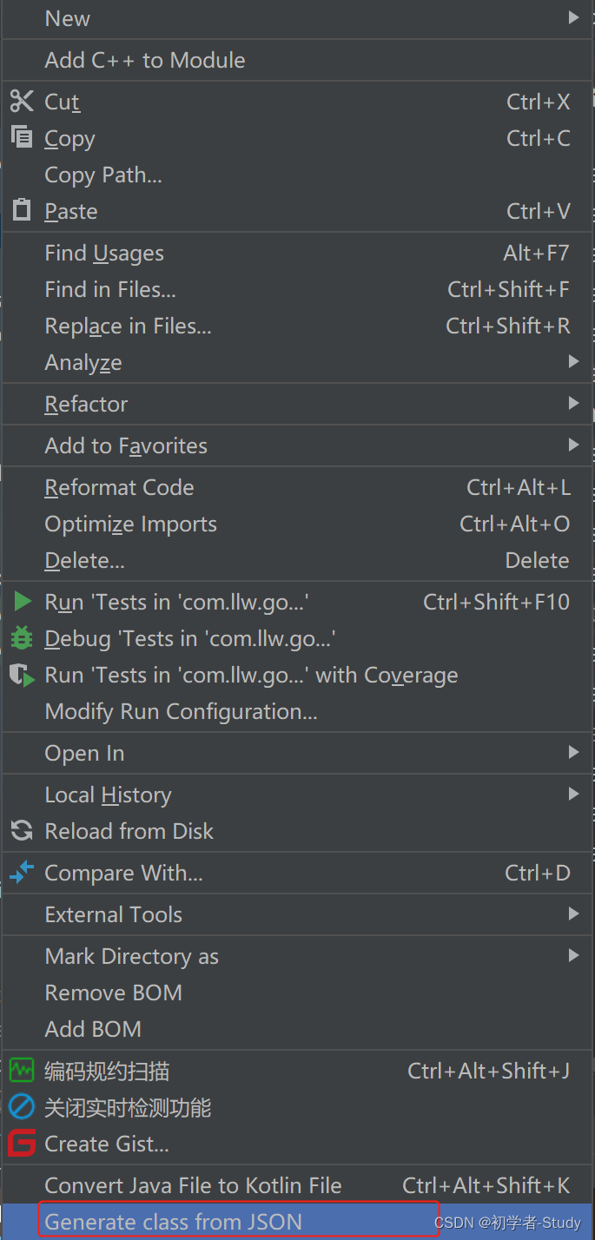Click the green Debug bug icon

coord(22,638)
